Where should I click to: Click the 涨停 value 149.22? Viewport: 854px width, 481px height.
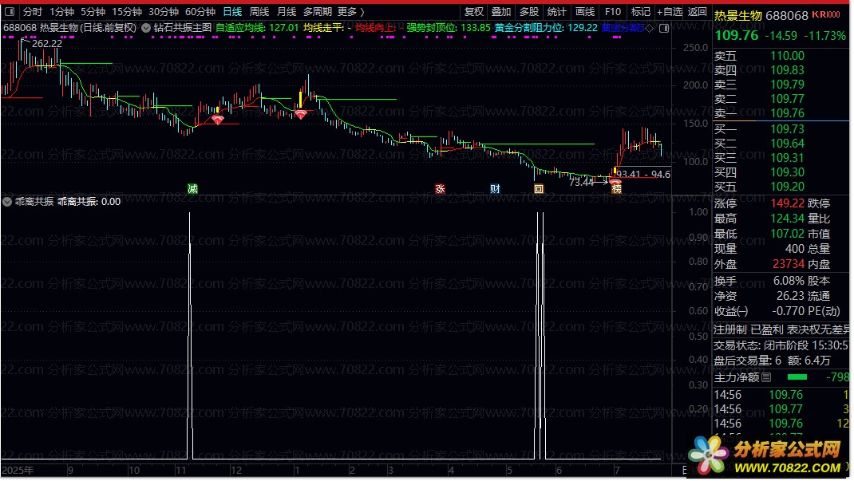point(787,203)
